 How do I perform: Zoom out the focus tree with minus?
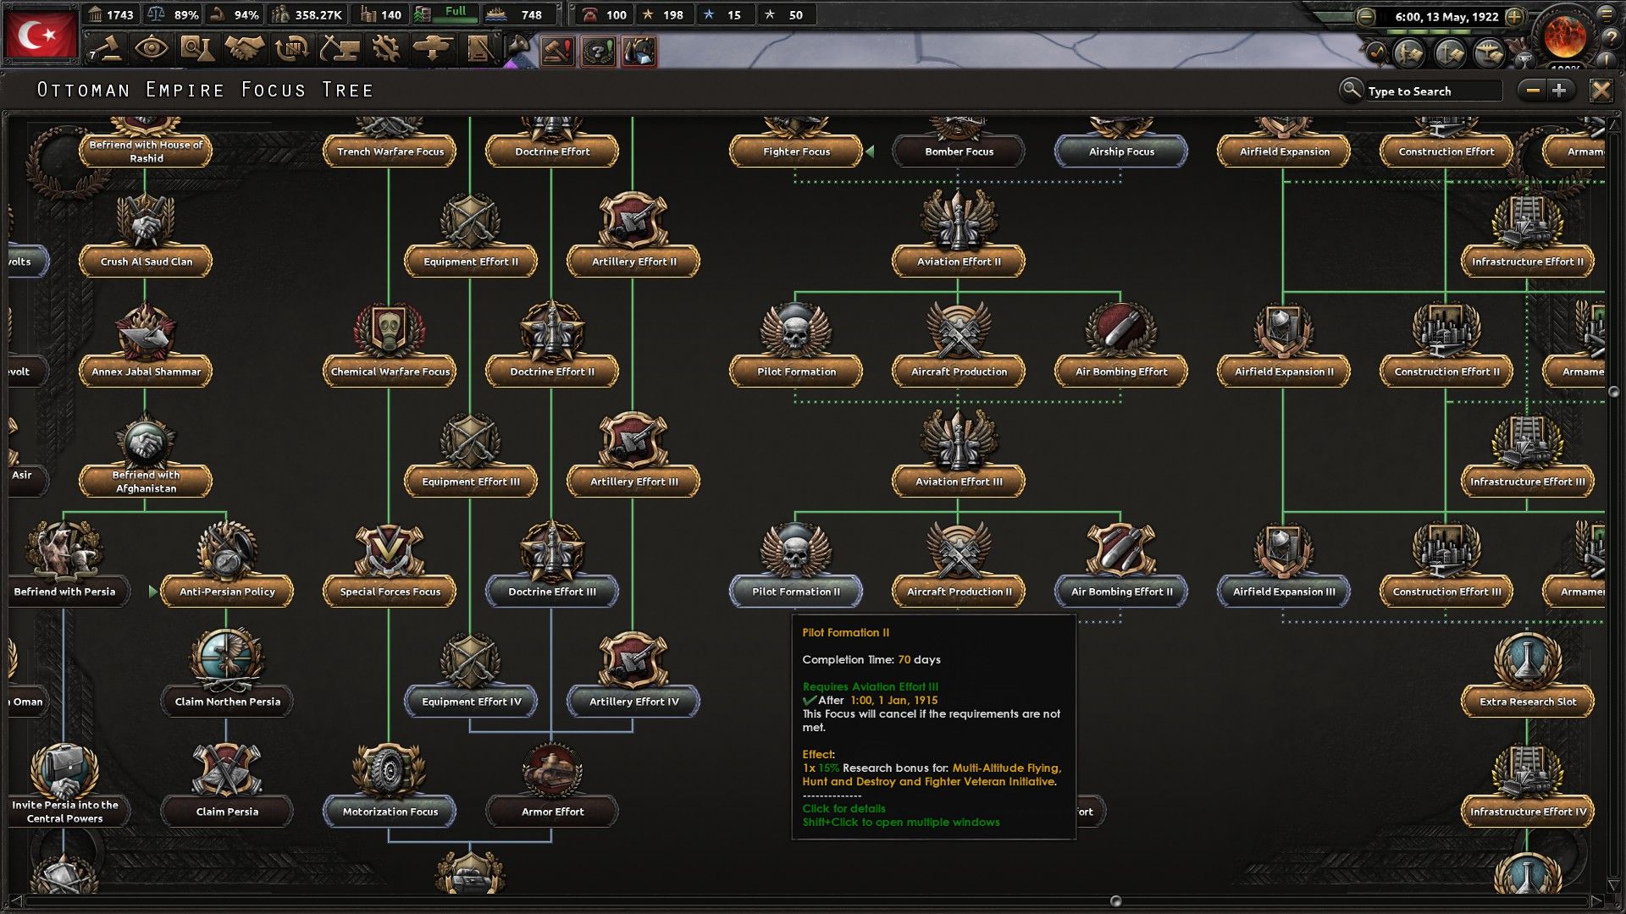point(1533,90)
